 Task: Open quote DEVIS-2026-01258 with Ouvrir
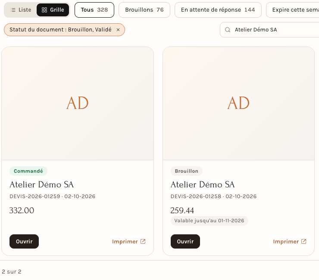pyautogui.click(x=185, y=241)
